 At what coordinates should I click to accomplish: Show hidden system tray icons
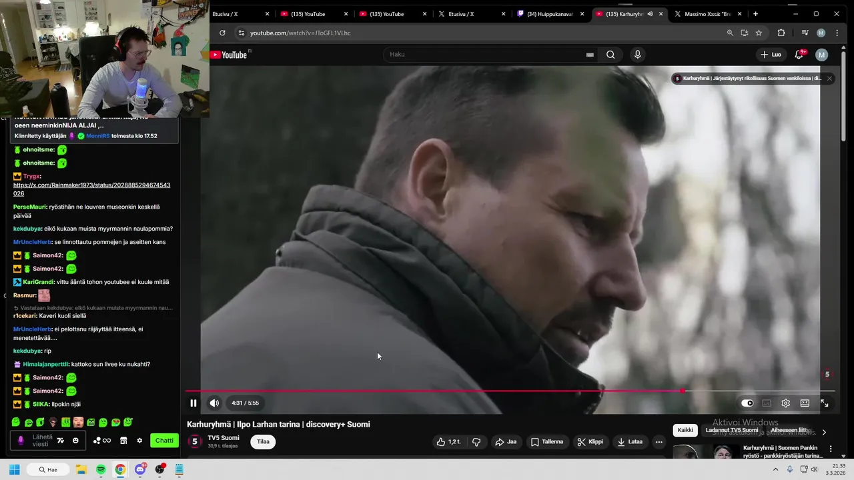click(x=777, y=469)
